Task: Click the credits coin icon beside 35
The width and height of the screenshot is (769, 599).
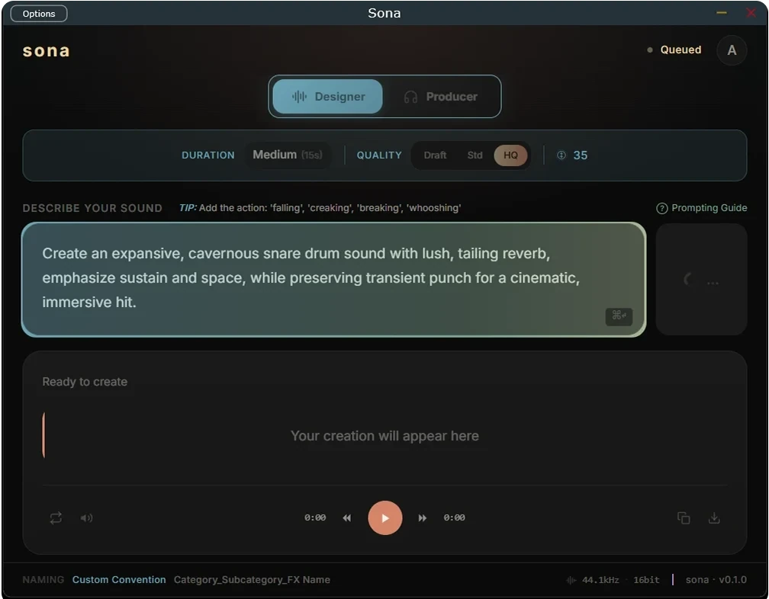Action: [x=561, y=155]
